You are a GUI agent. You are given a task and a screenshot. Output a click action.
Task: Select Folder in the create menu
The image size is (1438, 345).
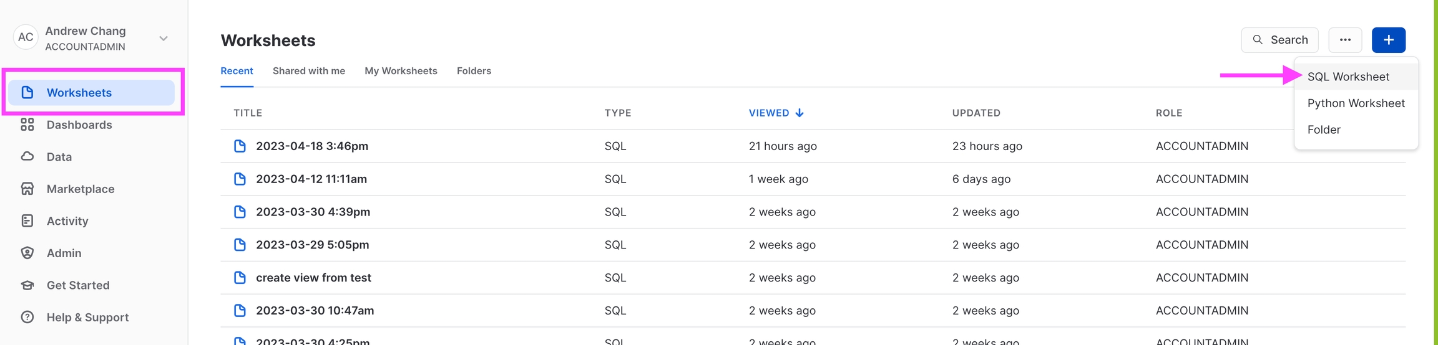coord(1324,130)
